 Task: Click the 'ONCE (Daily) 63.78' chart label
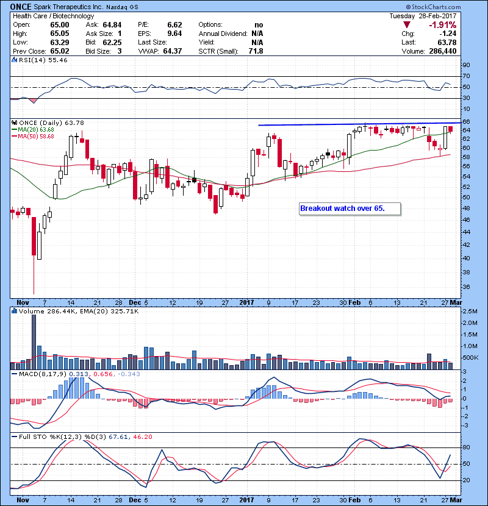51,123
